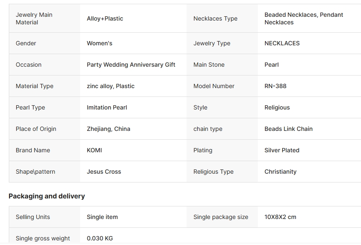Click the 'NECKLACES' jewelry type value
The image size is (361, 245).
tap(282, 43)
